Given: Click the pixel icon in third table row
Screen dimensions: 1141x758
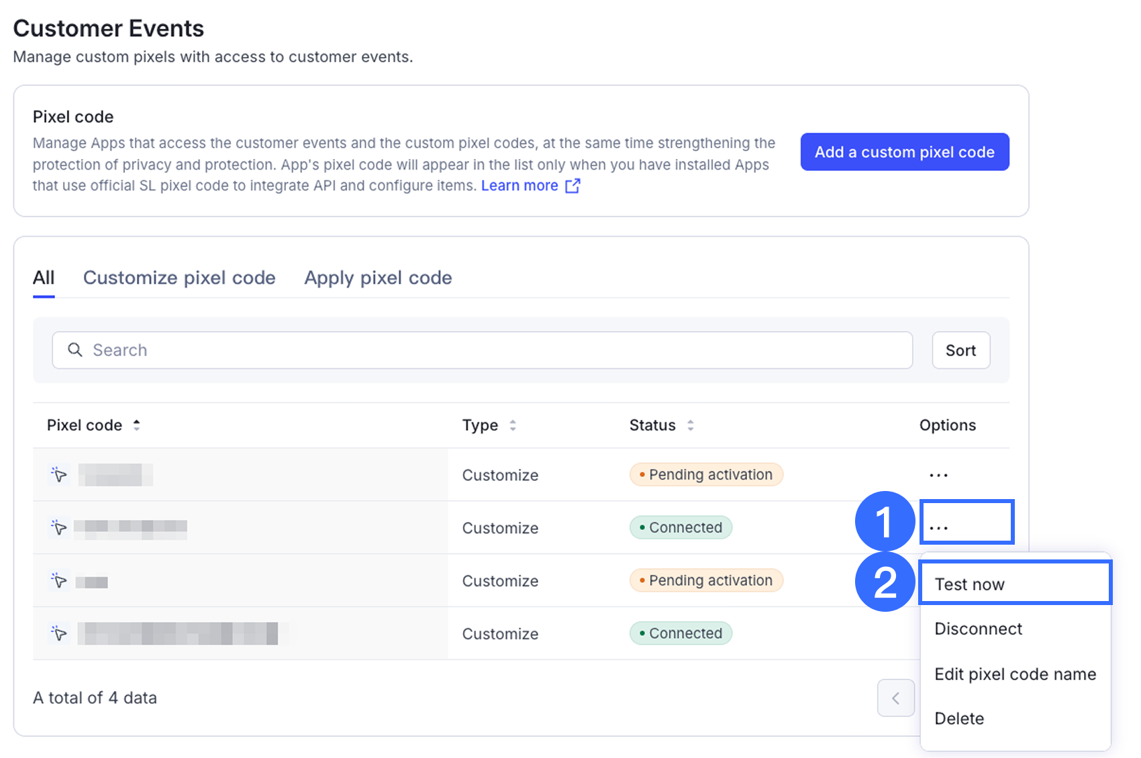Looking at the screenshot, I should tap(59, 580).
